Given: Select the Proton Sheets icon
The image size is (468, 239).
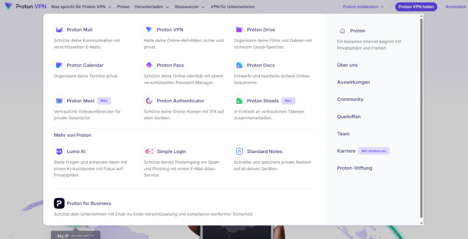Looking at the screenshot, I should 239,101.
